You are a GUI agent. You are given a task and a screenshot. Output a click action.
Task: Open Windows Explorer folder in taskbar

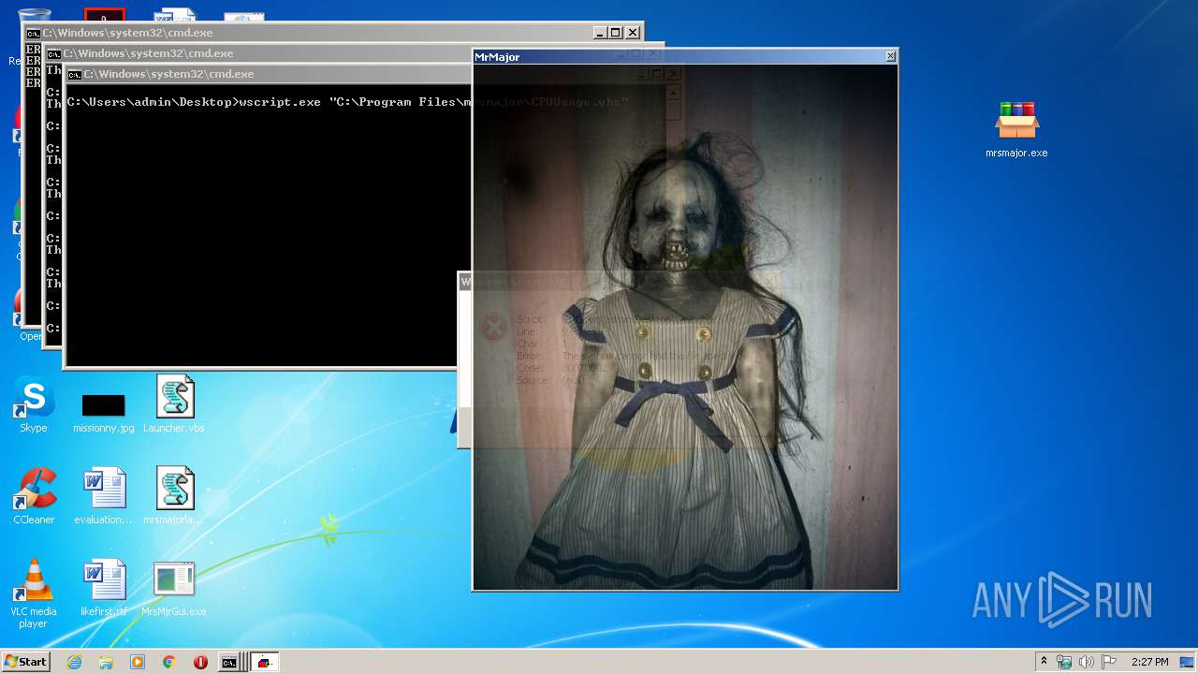point(106,662)
